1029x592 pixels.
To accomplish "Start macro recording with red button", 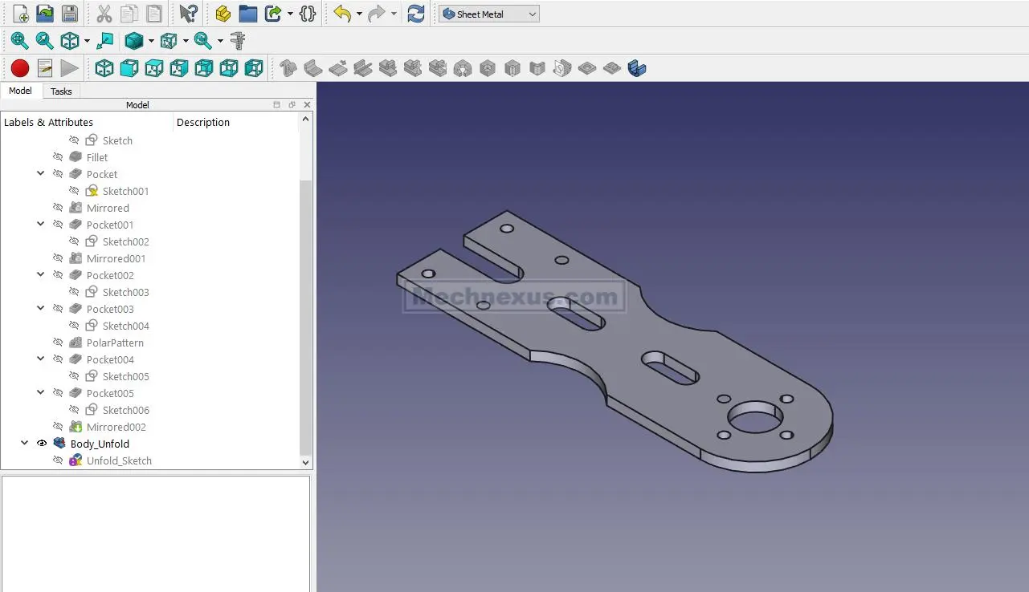I will 20,68.
